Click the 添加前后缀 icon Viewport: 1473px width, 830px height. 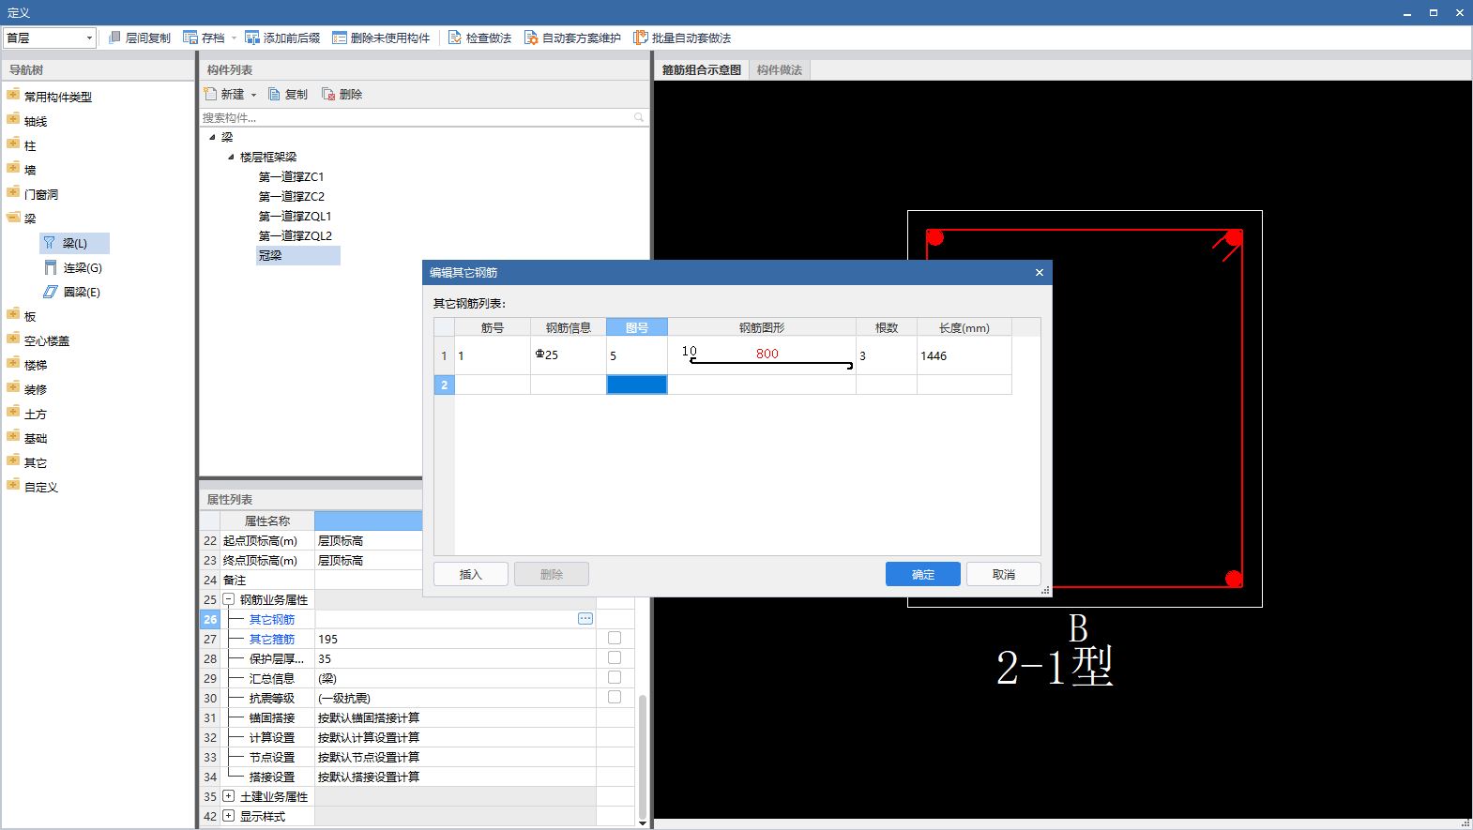(252, 38)
